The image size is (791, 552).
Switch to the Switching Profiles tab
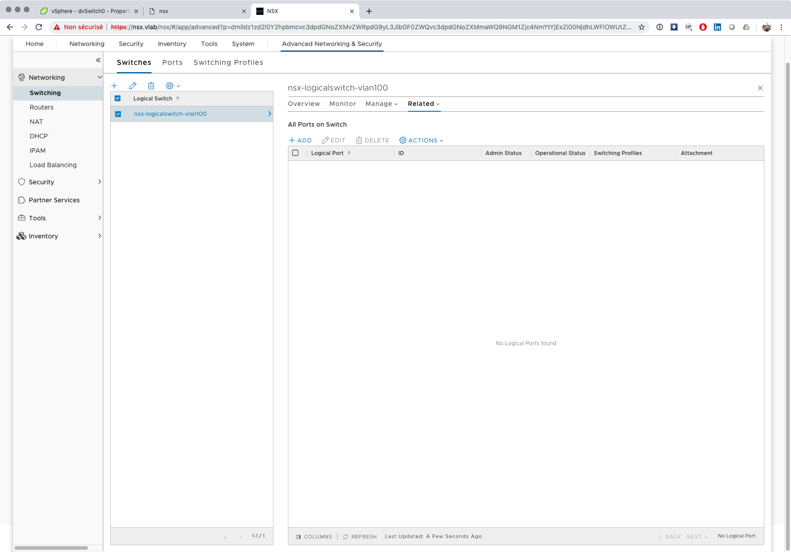[228, 63]
